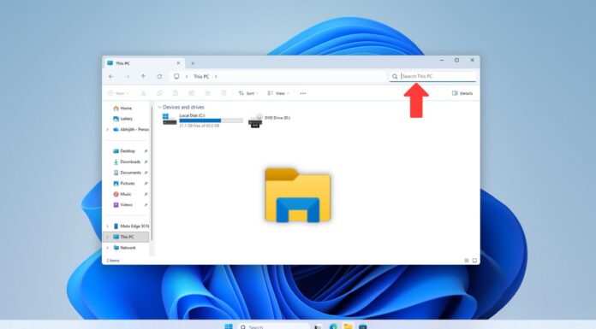Click the magnifier icon in search box
596x329 pixels.
click(395, 76)
